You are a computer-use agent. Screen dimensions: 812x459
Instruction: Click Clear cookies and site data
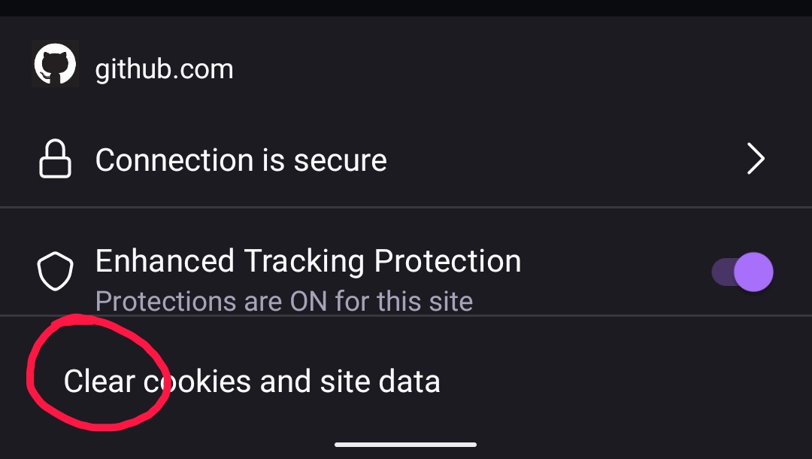pos(253,381)
